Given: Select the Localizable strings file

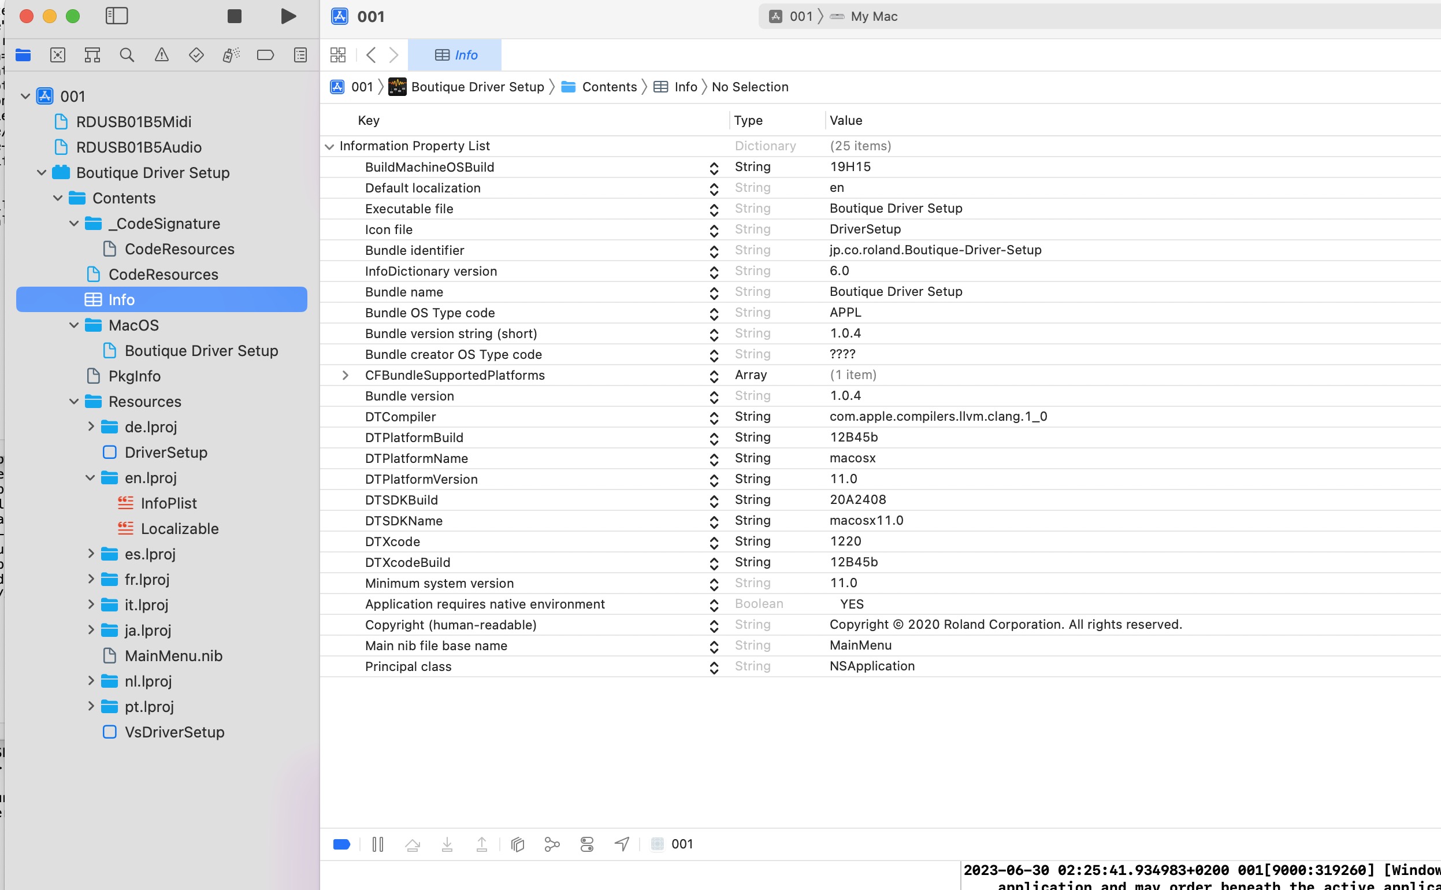Looking at the screenshot, I should 168,529.
